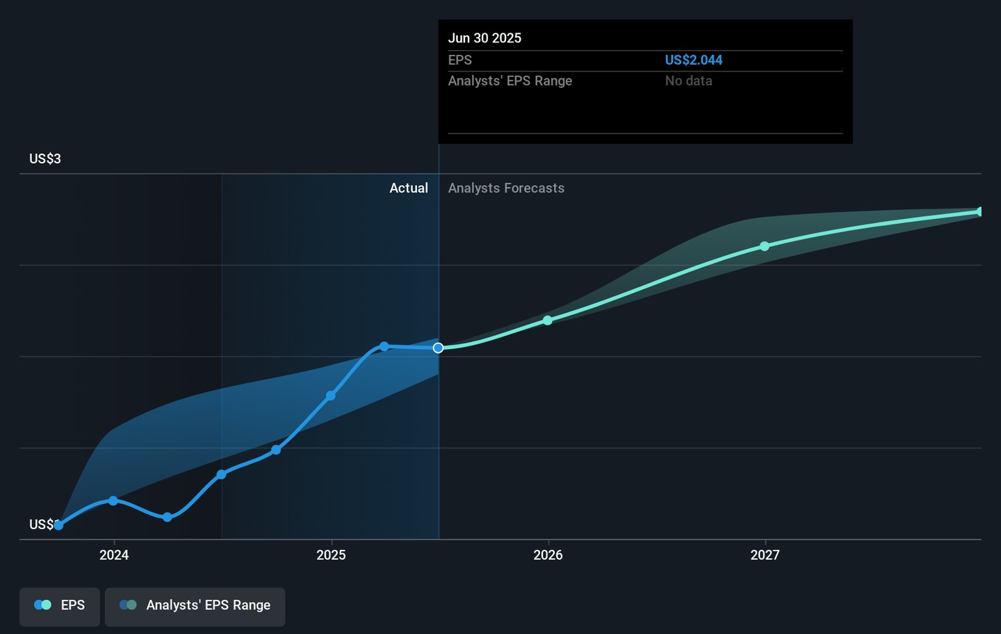Select the EPS data point above 2024 tick
The height and width of the screenshot is (634, 1001).
click(x=113, y=501)
